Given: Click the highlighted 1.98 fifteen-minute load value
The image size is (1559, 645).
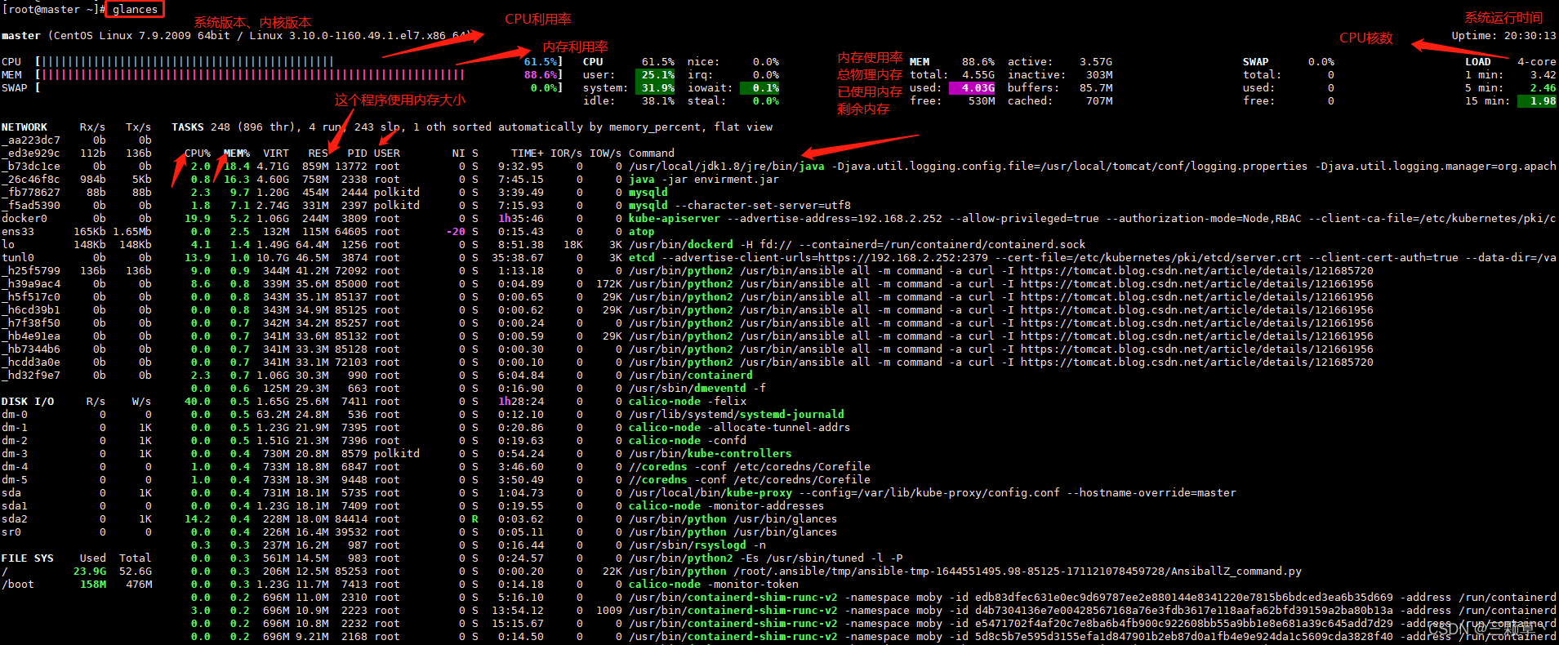Looking at the screenshot, I should tap(1537, 100).
